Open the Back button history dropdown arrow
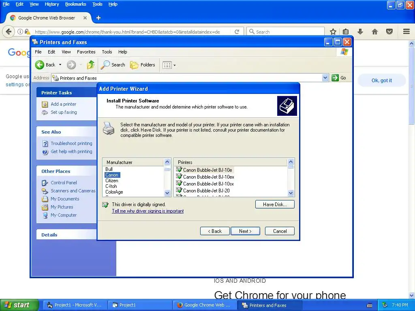Viewport: 415px width, 311px height. point(60,65)
